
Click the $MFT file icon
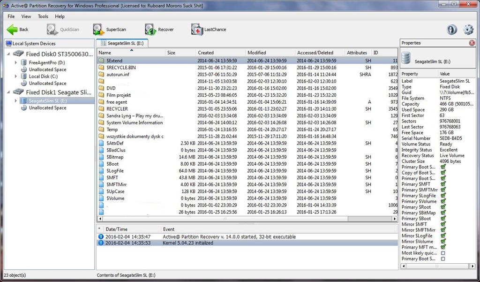pyautogui.click(x=101, y=178)
